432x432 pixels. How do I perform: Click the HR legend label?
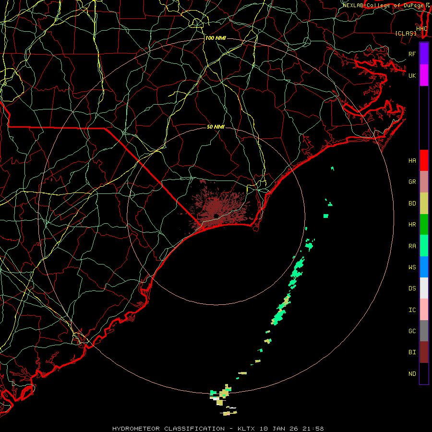[412, 225]
